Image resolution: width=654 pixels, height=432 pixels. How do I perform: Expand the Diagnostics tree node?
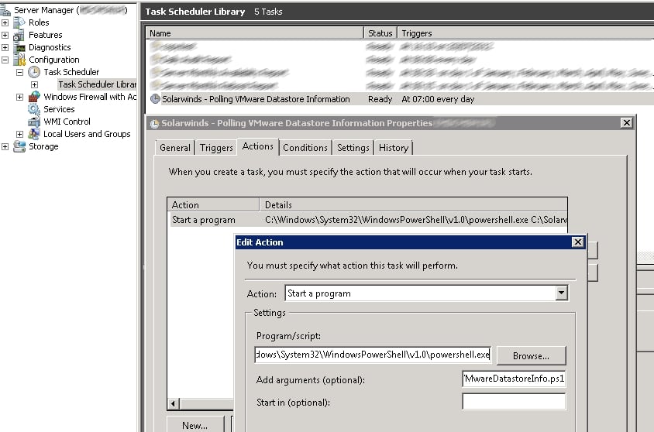5,47
